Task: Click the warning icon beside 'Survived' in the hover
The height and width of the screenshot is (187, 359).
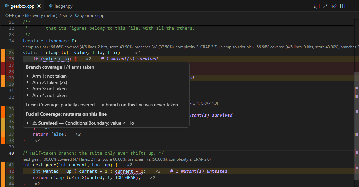Action: click(x=35, y=123)
